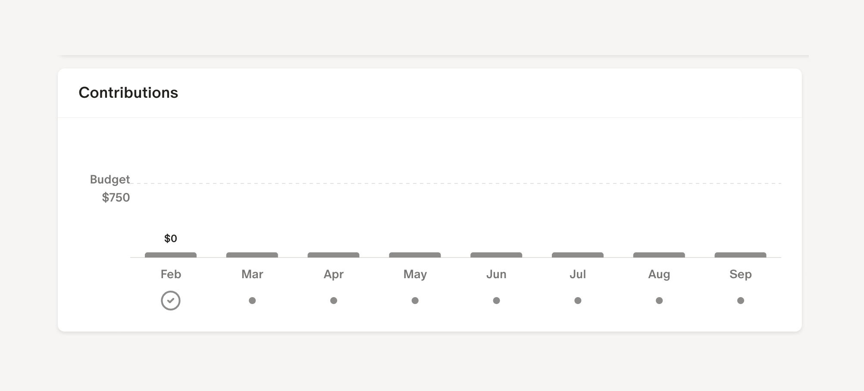Click the Mar bar in the chart

(252, 255)
